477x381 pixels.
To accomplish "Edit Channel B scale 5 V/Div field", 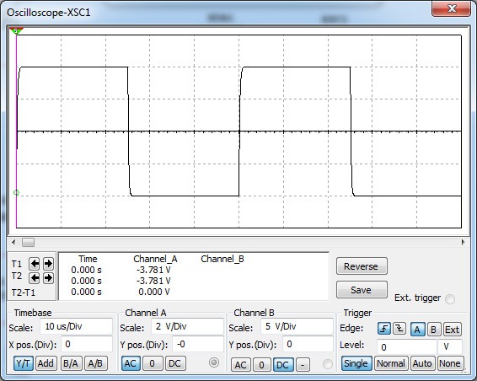I will pyautogui.click(x=297, y=326).
